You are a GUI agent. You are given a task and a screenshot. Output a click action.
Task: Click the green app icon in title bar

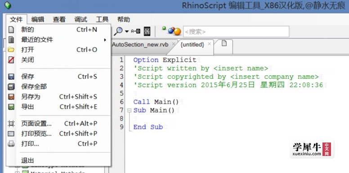click(8, 5)
